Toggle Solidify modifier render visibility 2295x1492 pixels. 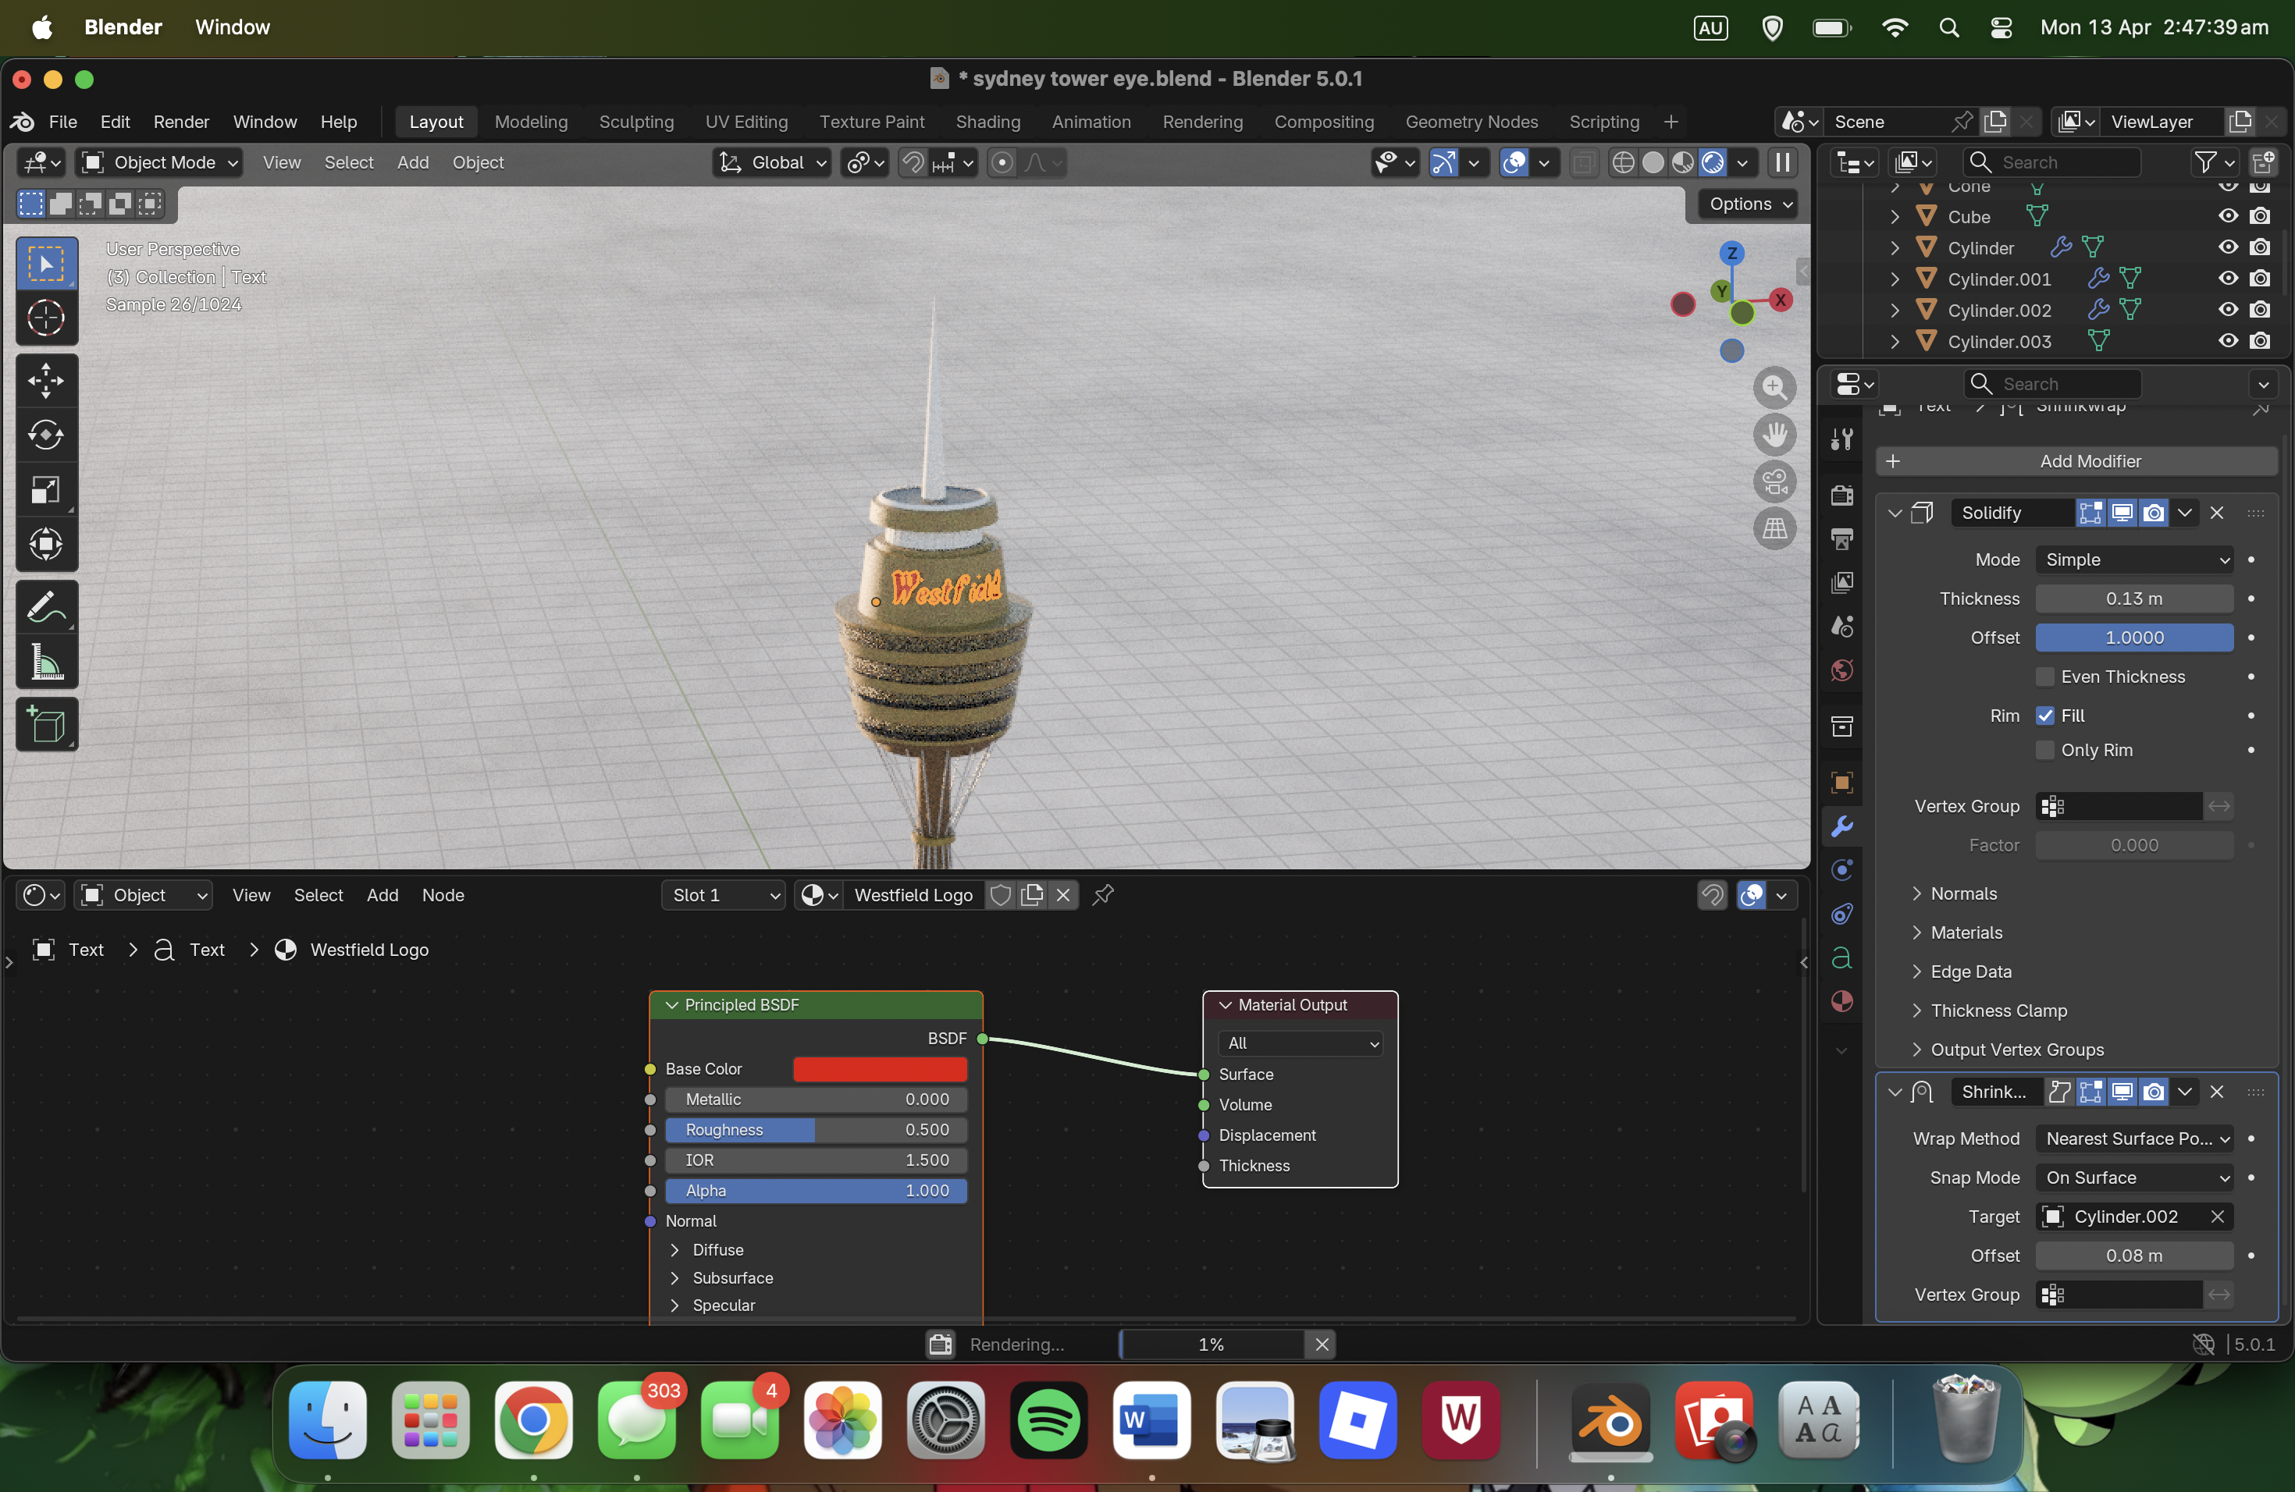tap(2153, 513)
